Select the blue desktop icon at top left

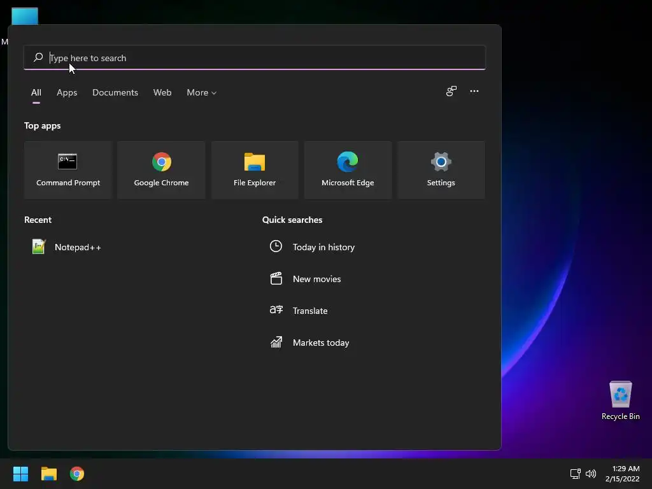(25, 17)
